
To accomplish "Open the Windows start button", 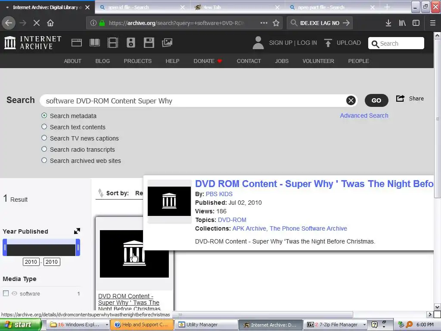I will click(x=20, y=325).
